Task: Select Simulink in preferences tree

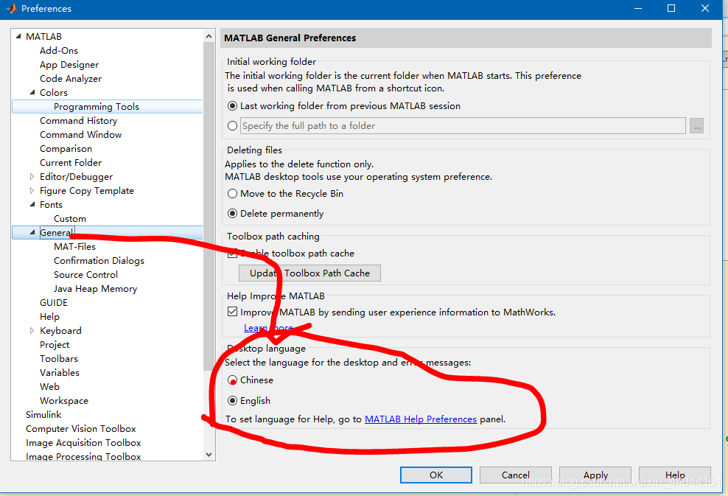Action: (x=43, y=415)
